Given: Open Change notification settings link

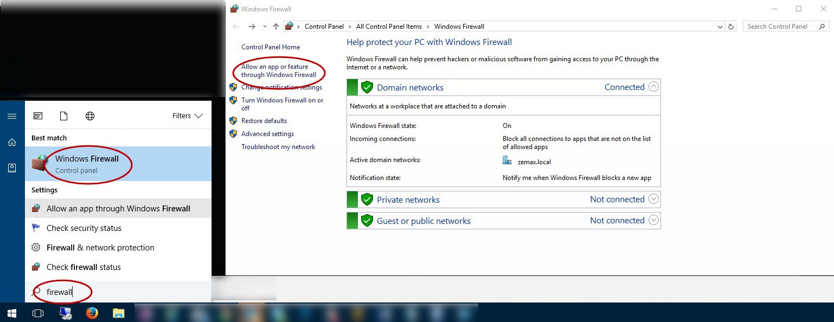Looking at the screenshot, I should [281, 87].
